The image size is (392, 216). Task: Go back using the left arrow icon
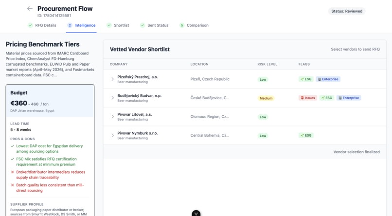click(x=30, y=8)
